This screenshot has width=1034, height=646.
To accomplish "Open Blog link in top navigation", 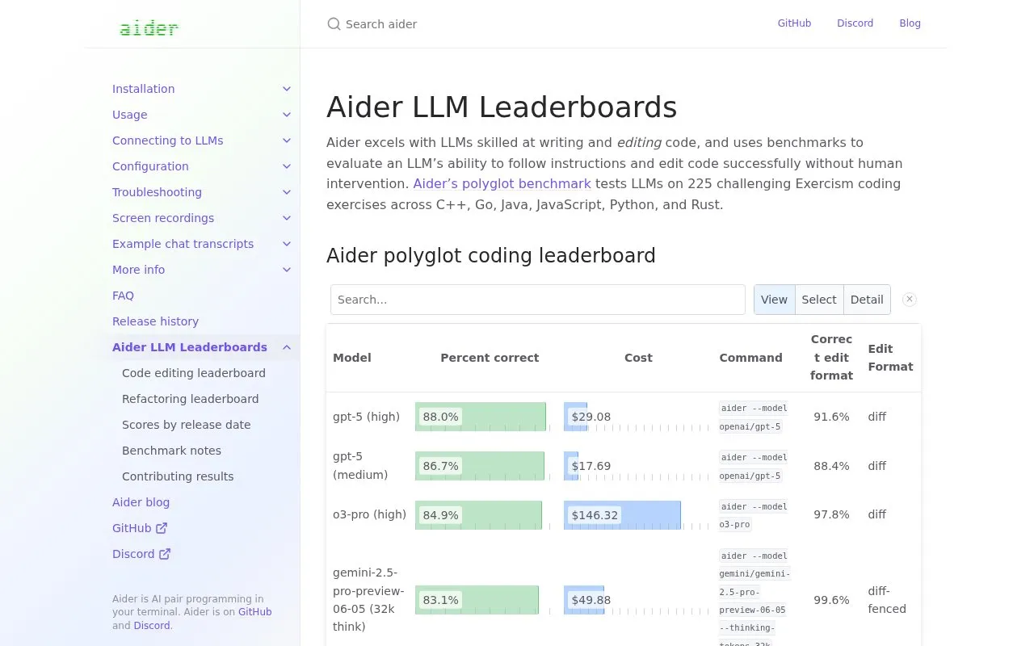I will tap(910, 23).
